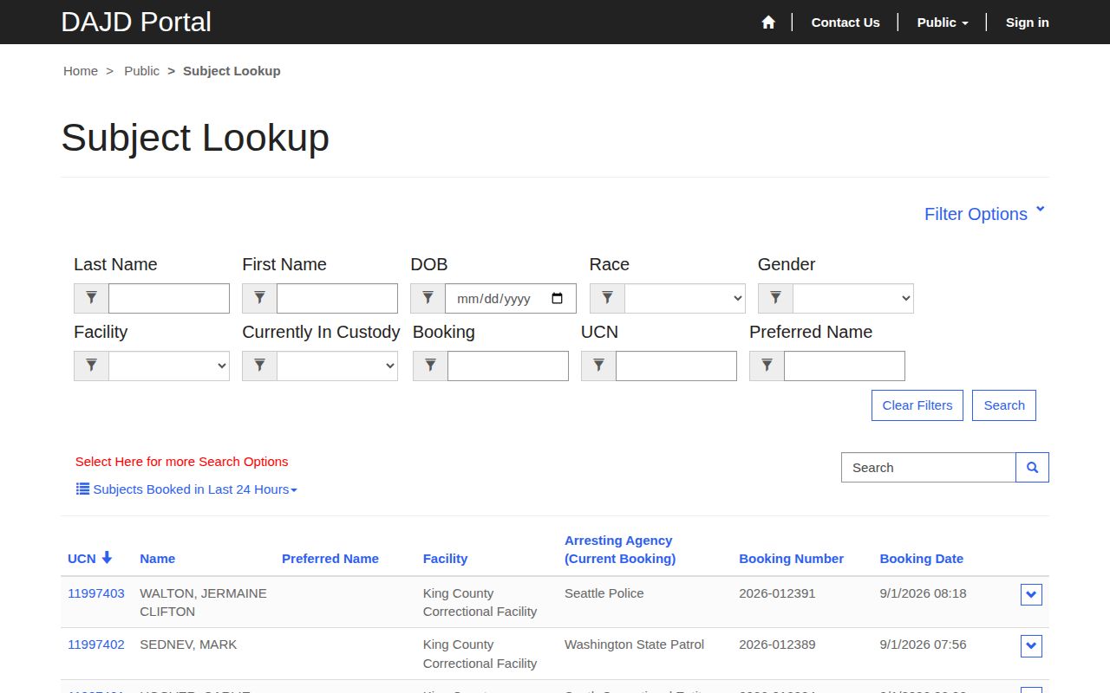Screen dimensions: 1110x693
Task: Open the Gender dropdown
Action: (853, 298)
